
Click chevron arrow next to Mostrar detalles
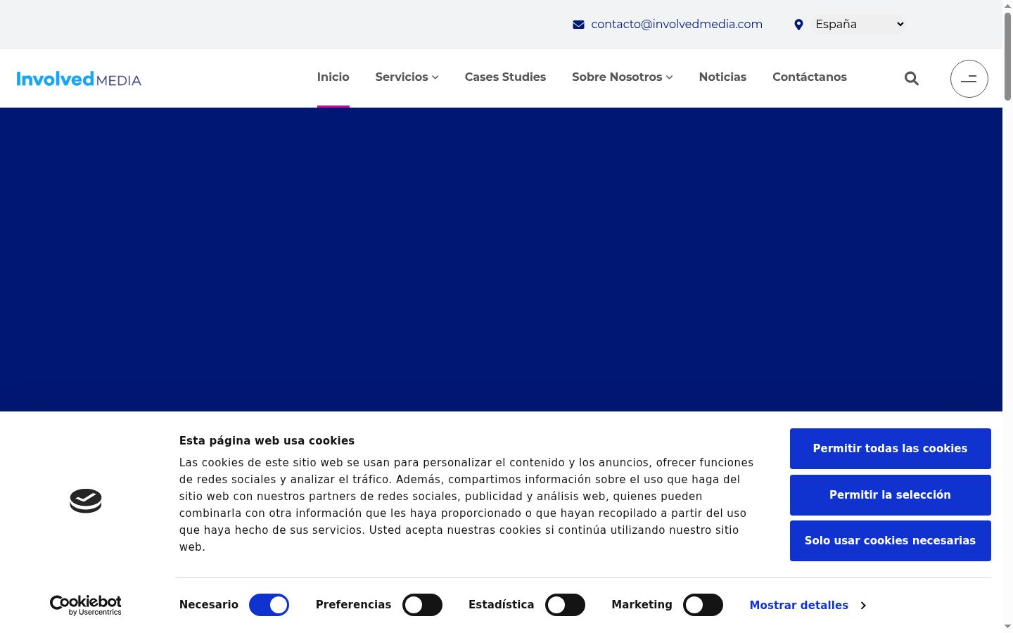click(863, 606)
